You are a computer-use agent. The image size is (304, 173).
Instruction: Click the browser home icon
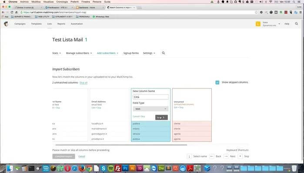(17, 12)
